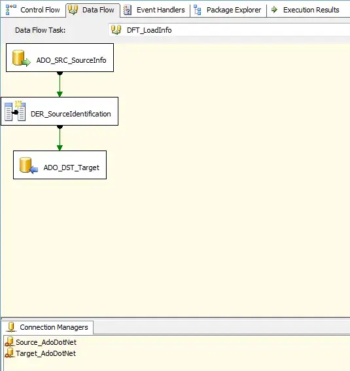The width and height of the screenshot is (350, 371).
Task: Click the Data Flow Task: label
Action: [40, 30]
